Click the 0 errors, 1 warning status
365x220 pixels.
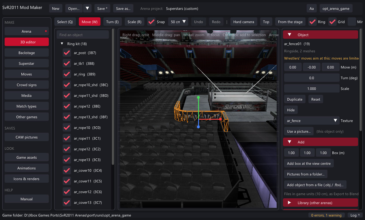coord(326,215)
